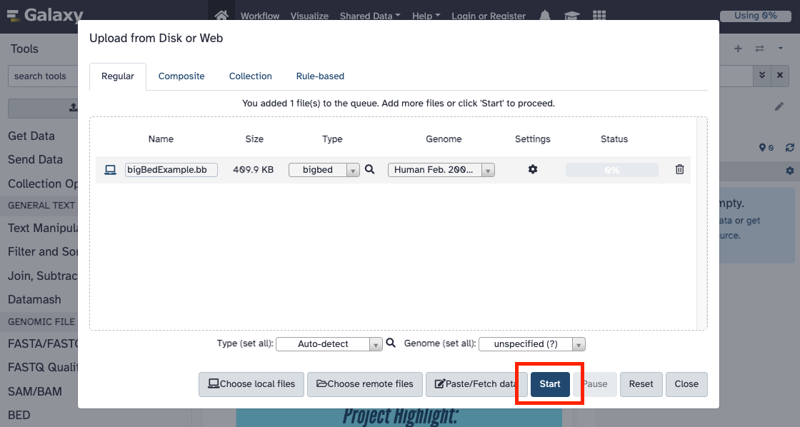Click gear settings icon for bigBedExample.bb
The width and height of the screenshot is (800, 427).
pyautogui.click(x=533, y=170)
